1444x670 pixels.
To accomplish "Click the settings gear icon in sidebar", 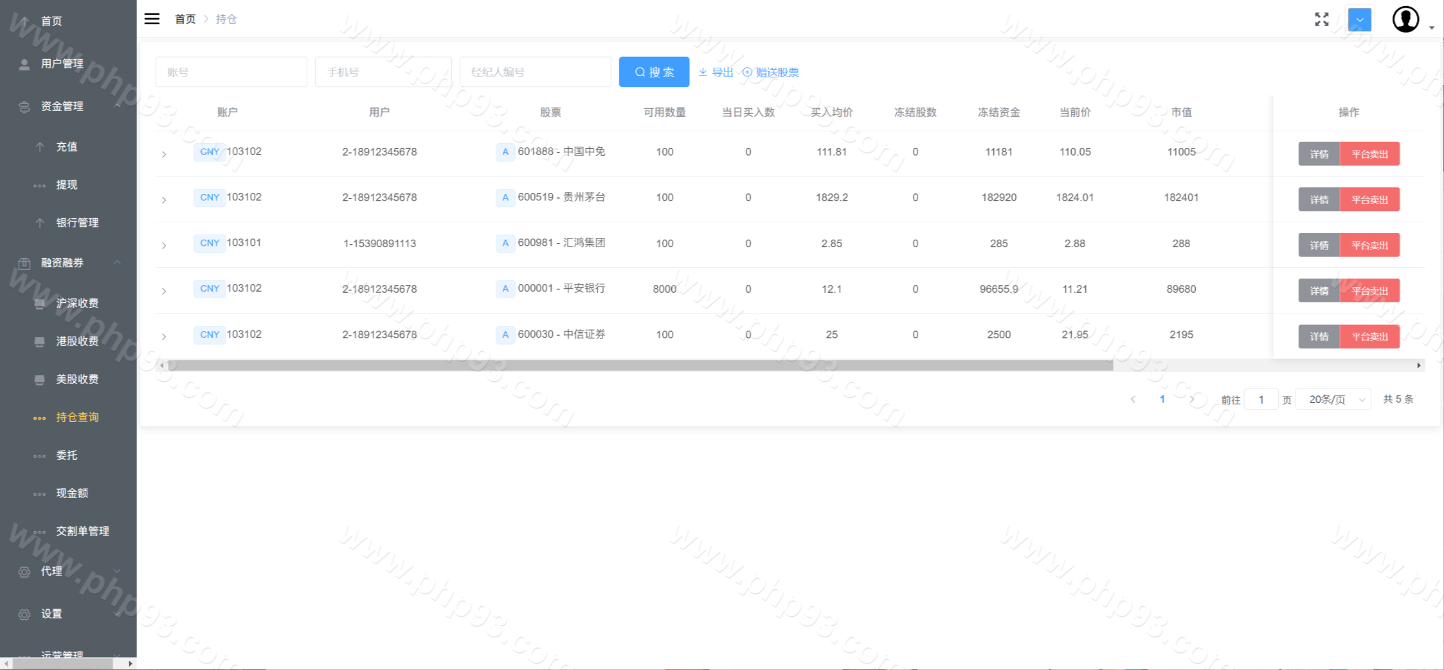I will [x=24, y=614].
